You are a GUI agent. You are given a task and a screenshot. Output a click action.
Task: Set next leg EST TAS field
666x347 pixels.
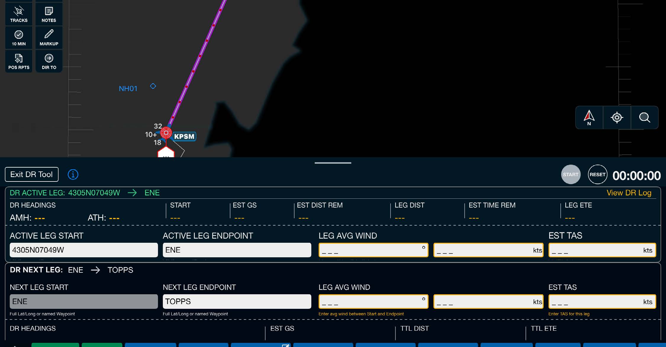[x=602, y=301]
